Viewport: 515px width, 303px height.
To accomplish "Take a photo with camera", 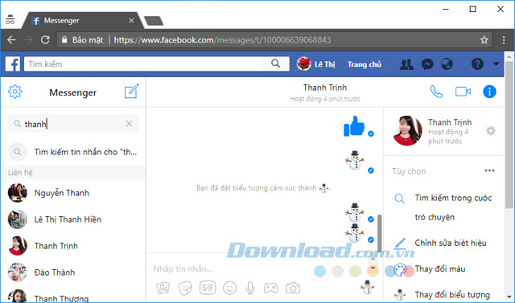I will tap(293, 288).
